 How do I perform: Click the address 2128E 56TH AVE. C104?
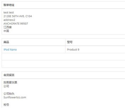pos(18,16)
